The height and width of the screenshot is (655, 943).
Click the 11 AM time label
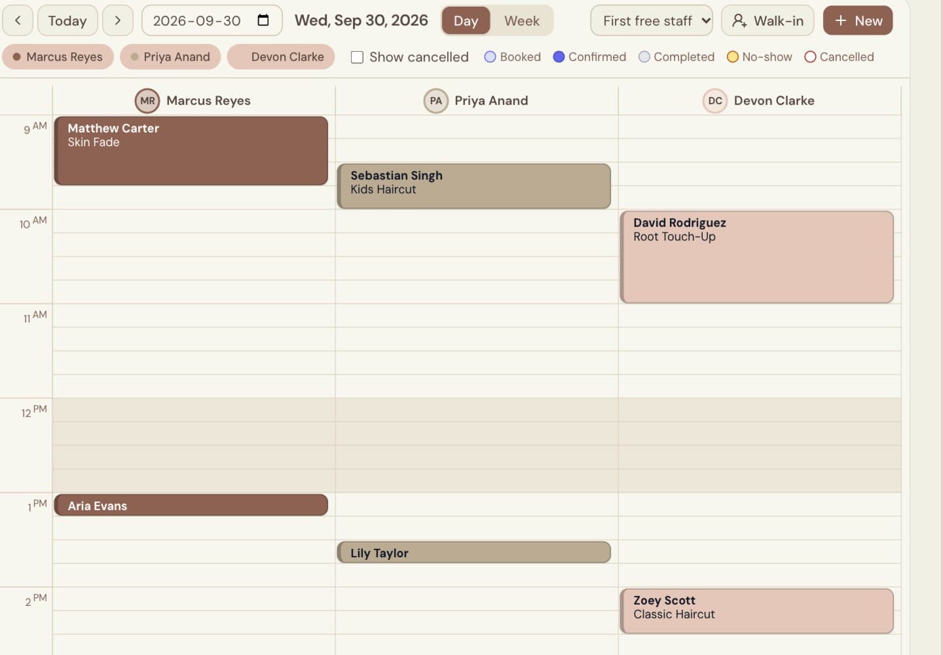35,316
